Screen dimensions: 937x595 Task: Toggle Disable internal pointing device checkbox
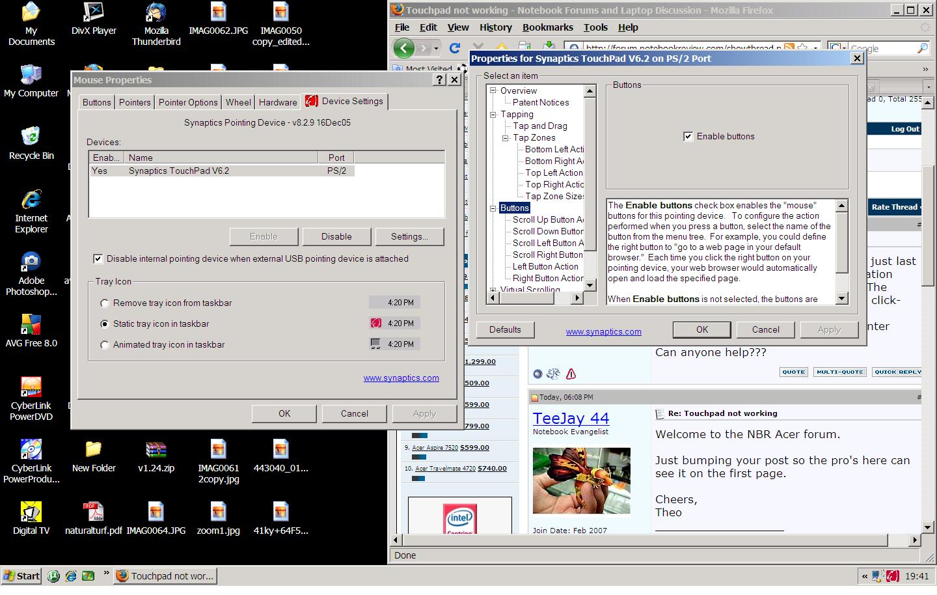tap(98, 258)
